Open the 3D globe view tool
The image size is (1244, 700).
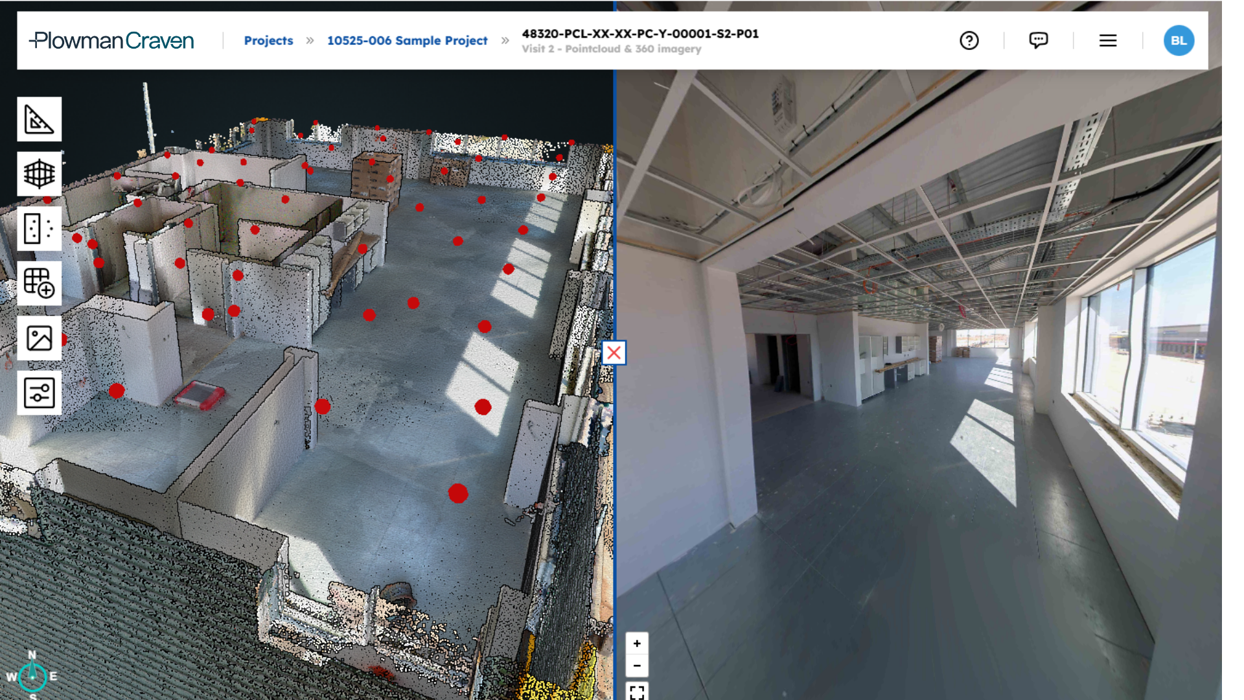pos(39,174)
